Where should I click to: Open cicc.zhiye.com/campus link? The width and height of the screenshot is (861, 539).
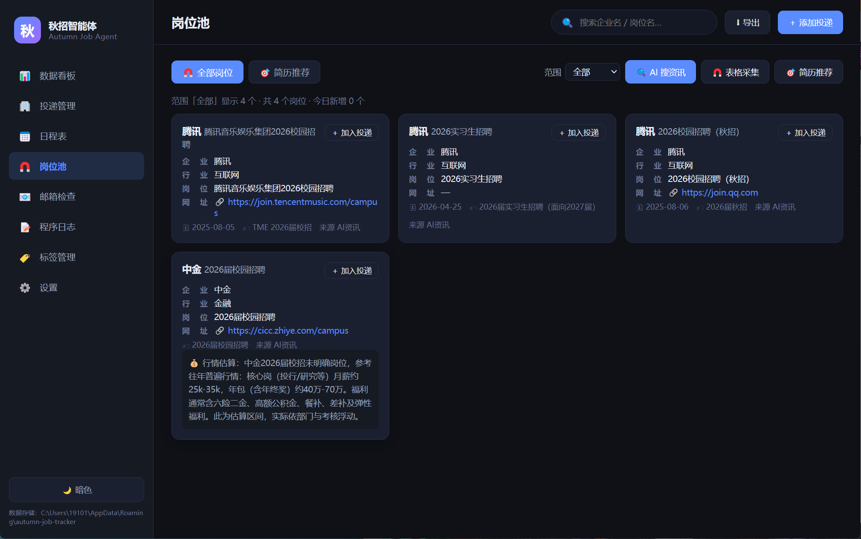(x=288, y=331)
